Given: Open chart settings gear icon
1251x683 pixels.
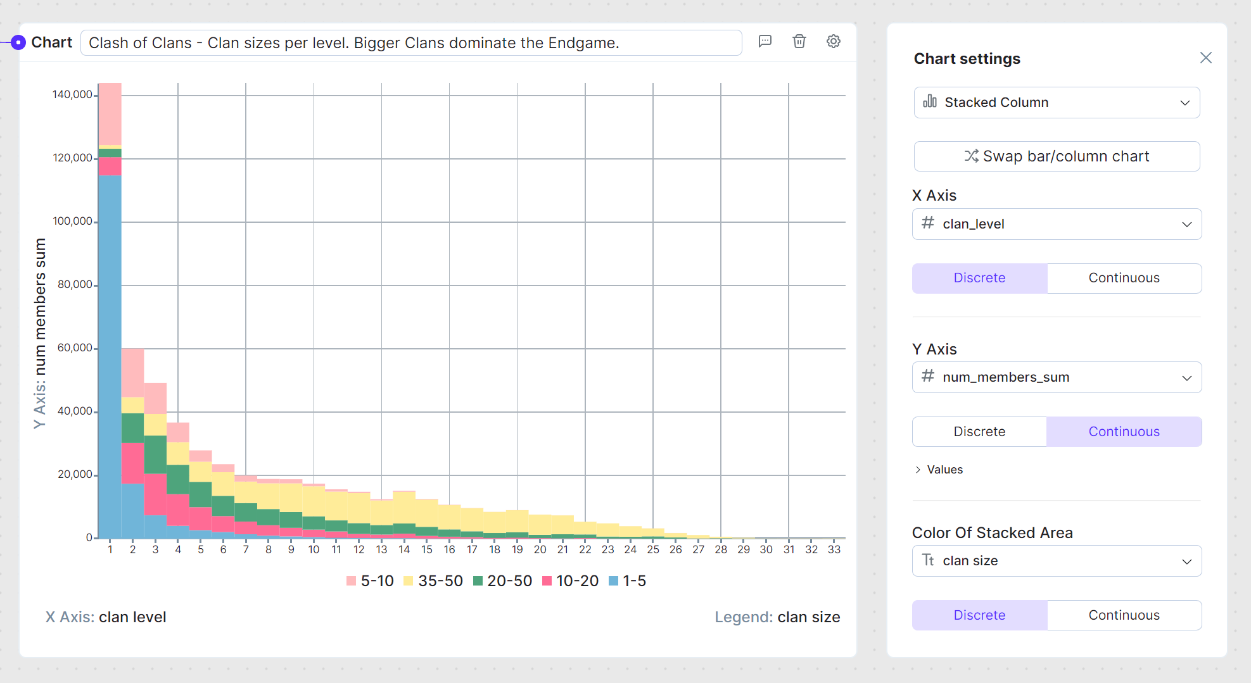Looking at the screenshot, I should point(834,41).
